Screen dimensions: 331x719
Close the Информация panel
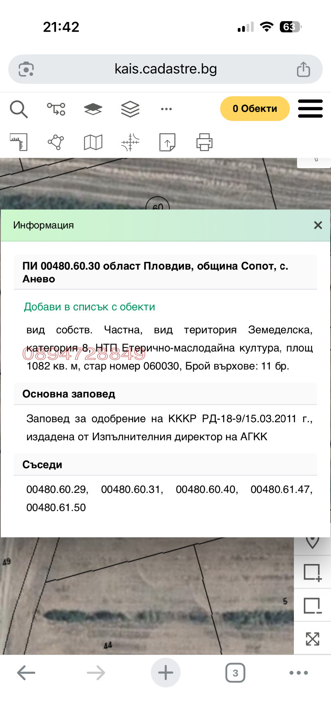point(318,225)
